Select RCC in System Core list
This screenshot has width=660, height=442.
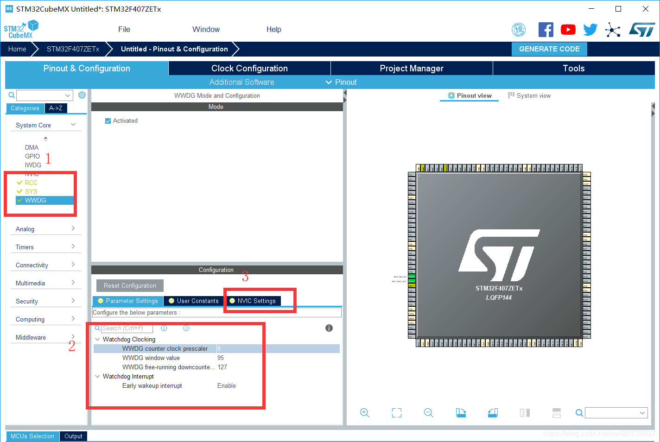31,183
